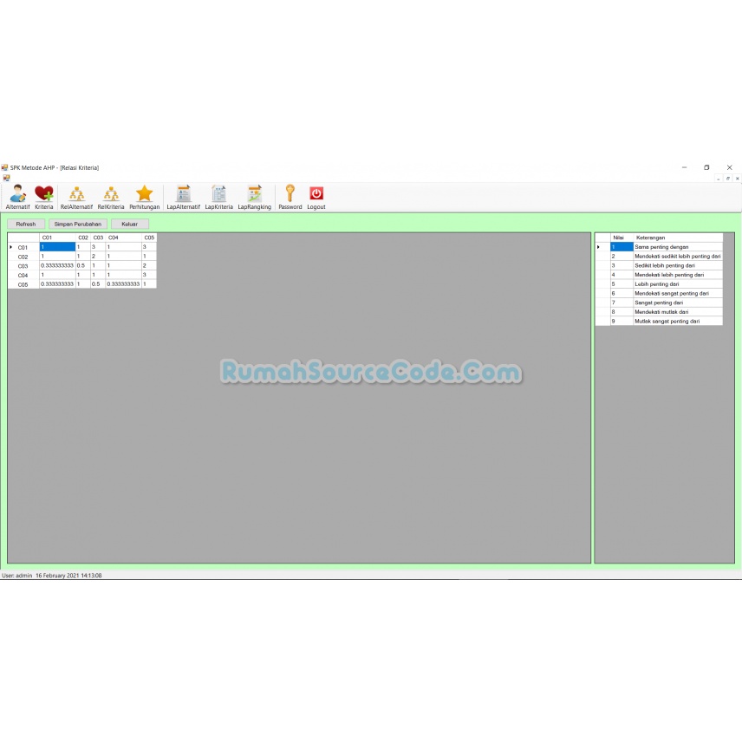
Task: Open the RelKriteria hierarchy icon
Action: 111,197
